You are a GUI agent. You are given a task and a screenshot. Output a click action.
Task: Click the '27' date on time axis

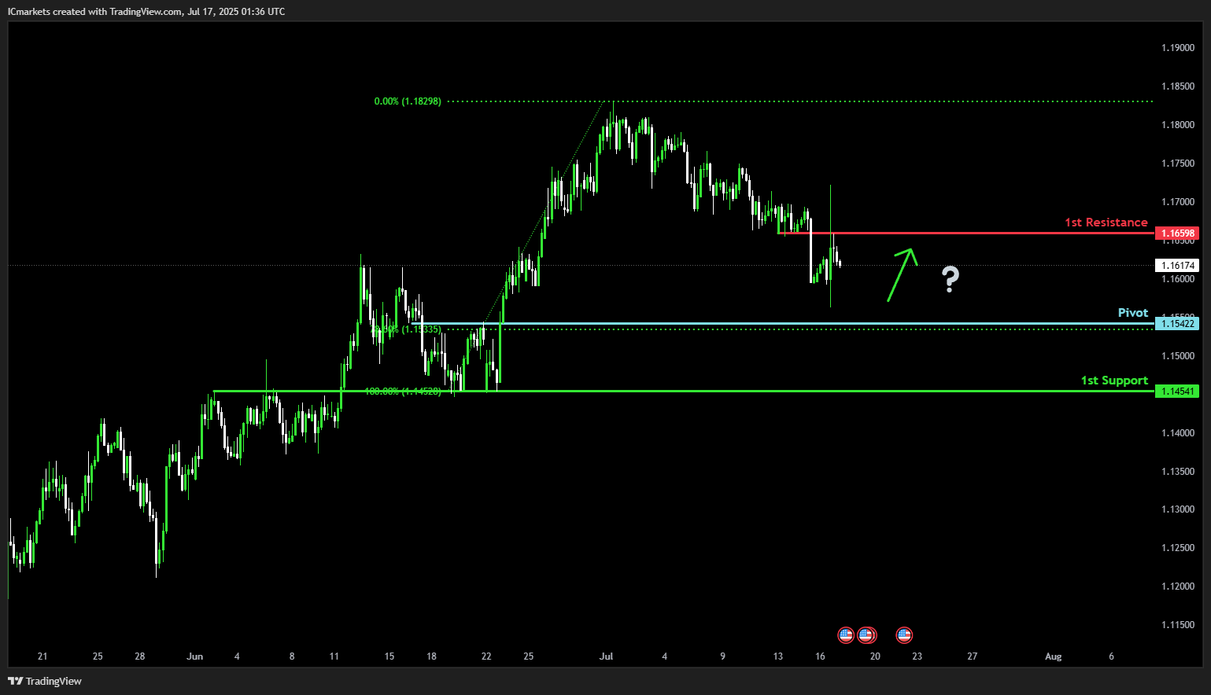973,656
